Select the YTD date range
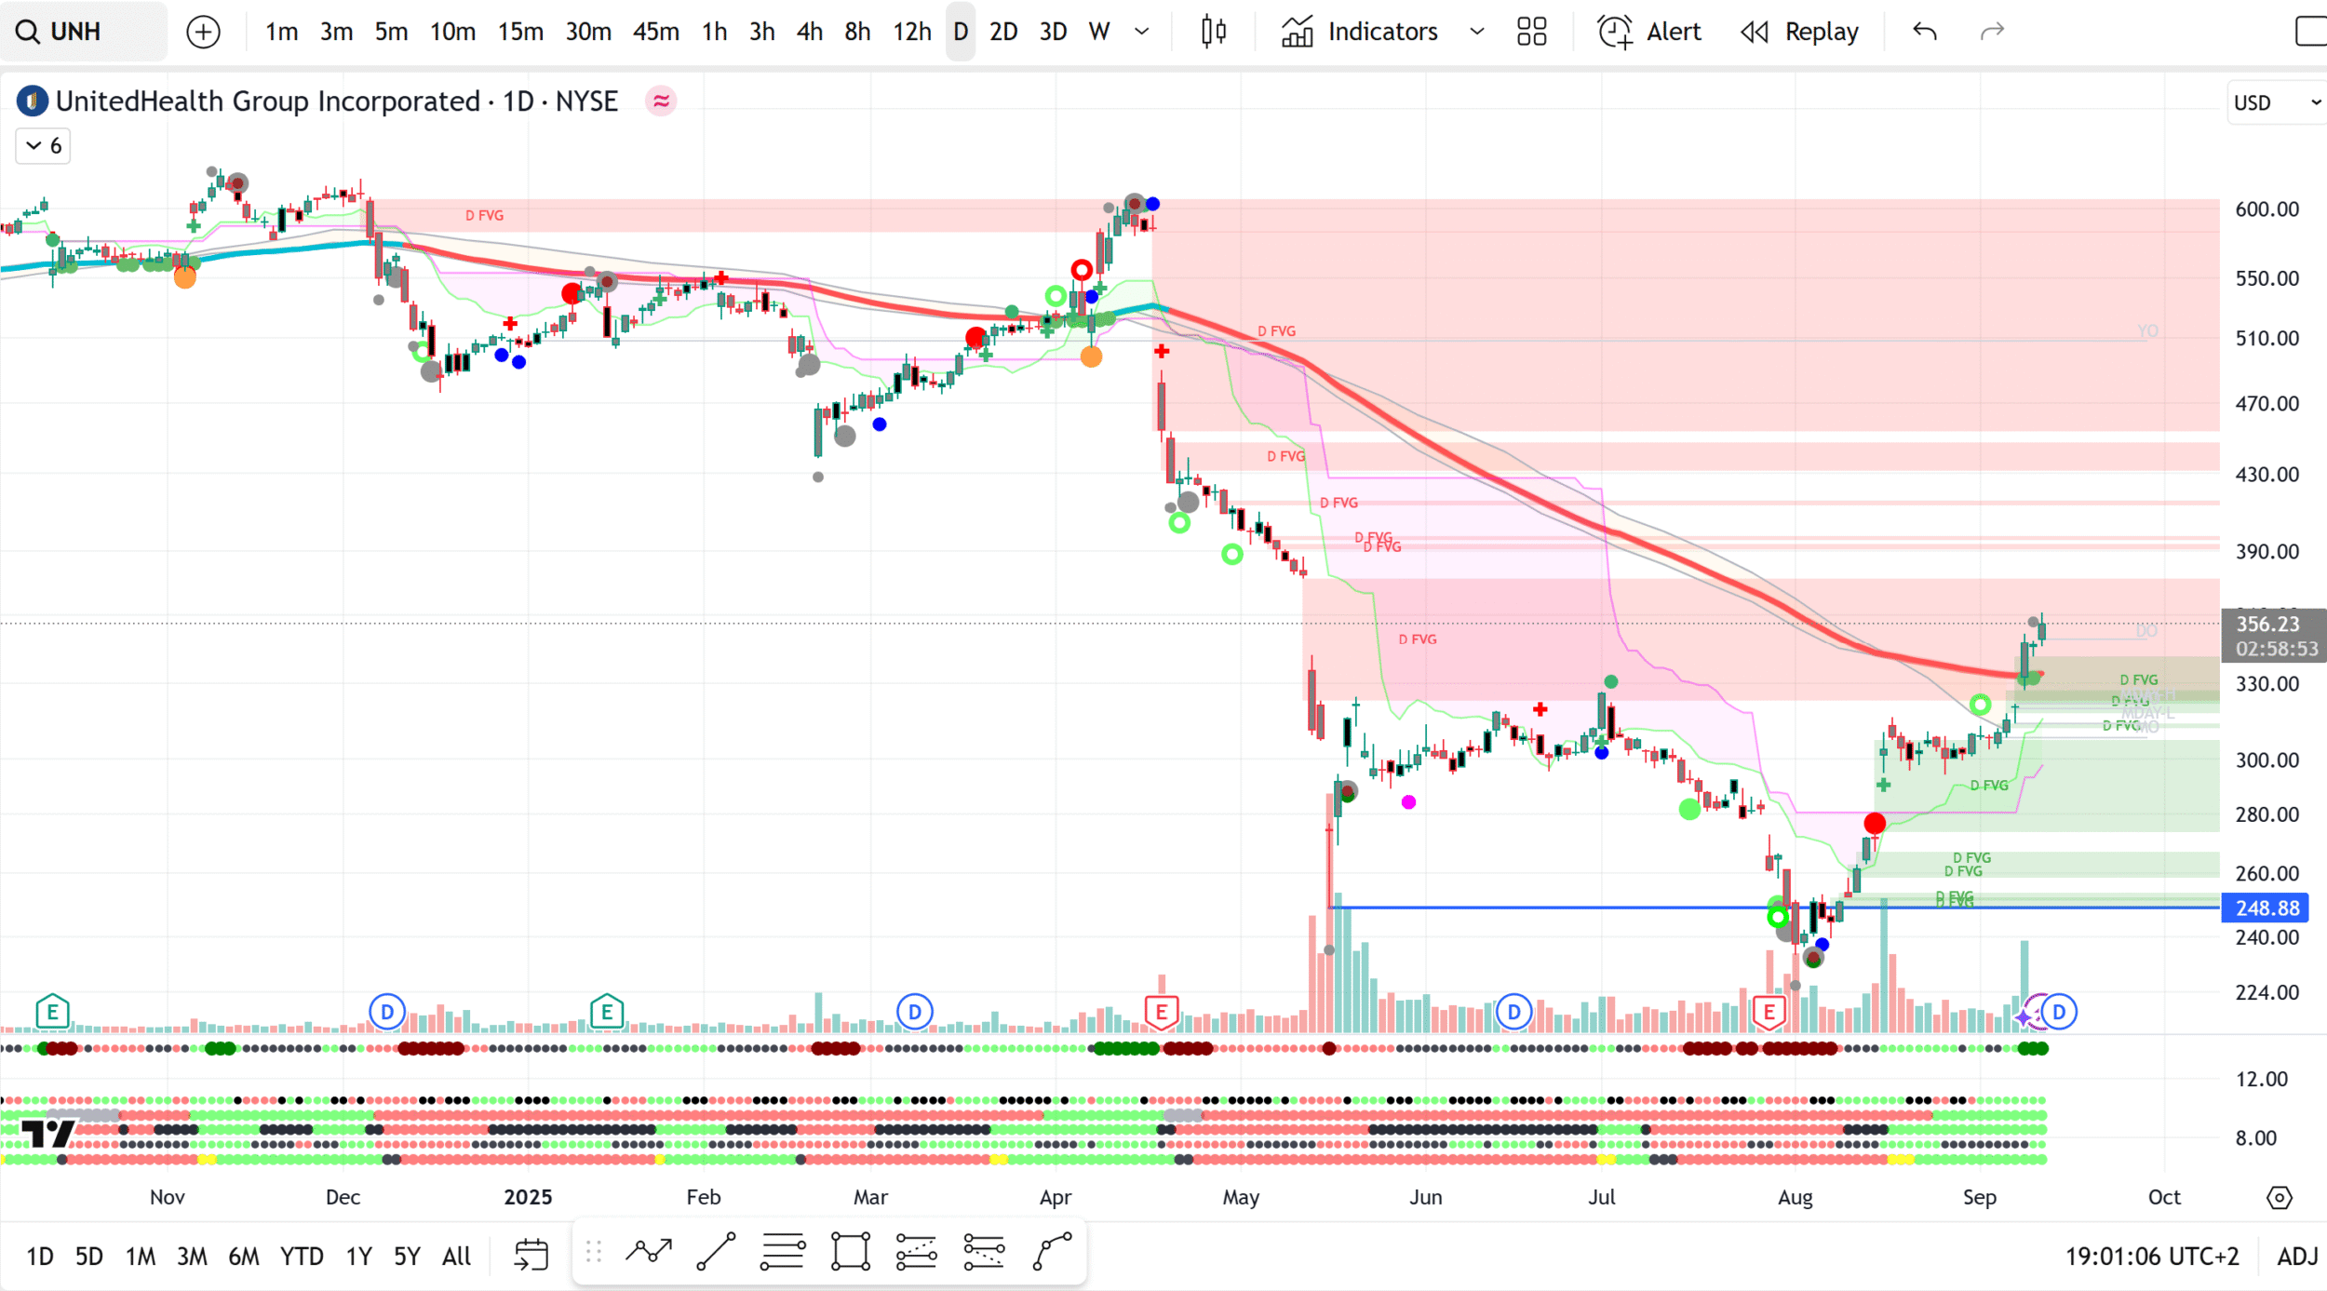 tap(302, 1257)
